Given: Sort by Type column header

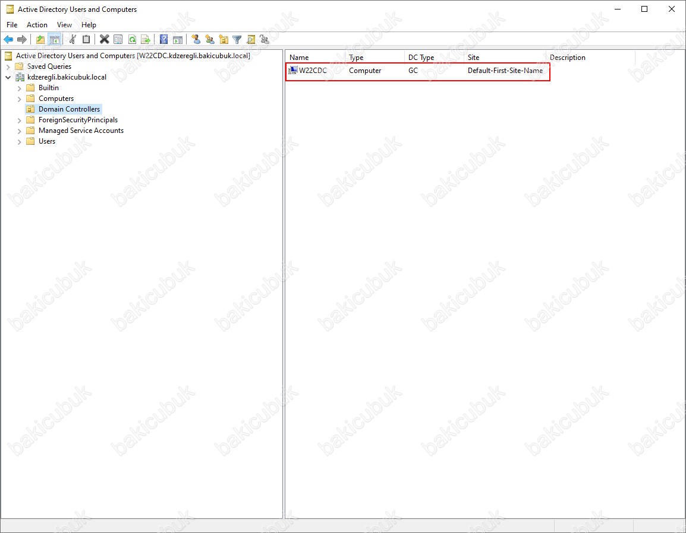Looking at the screenshot, I should 375,58.
